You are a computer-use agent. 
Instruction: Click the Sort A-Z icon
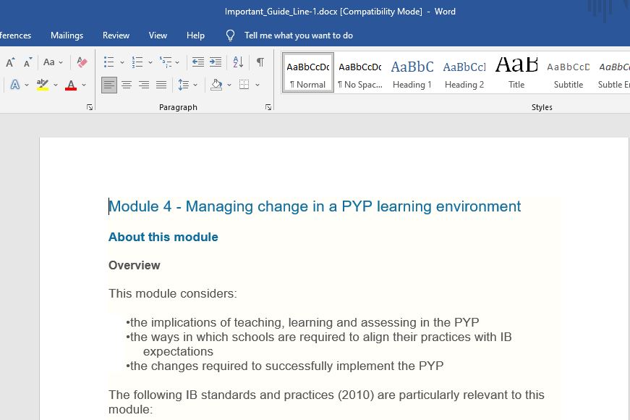click(238, 62)
